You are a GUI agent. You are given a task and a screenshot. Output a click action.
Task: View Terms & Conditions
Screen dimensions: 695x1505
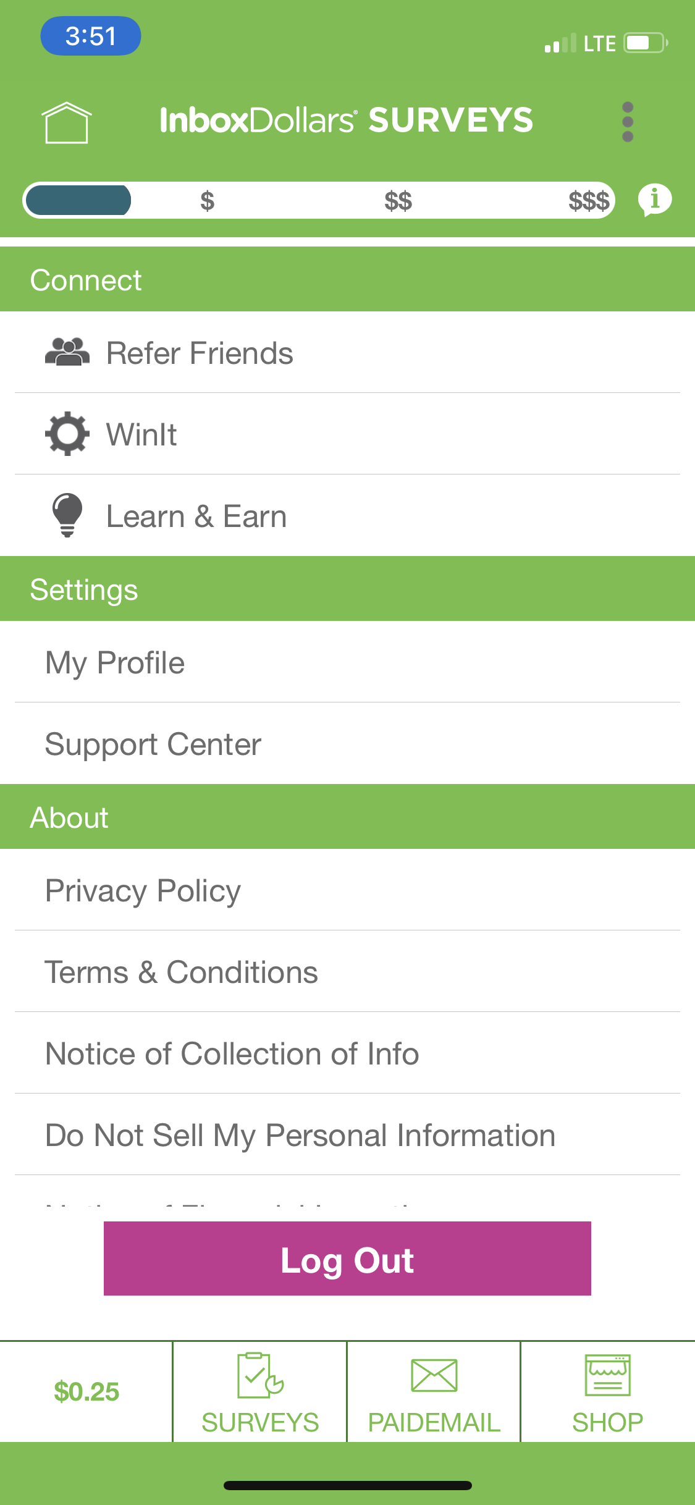click(x=182, y=972)
